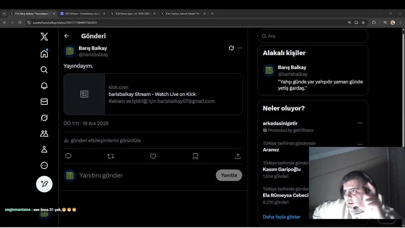Click Daha fazla göster link
The width and height of the screenshot is (405, 228).
(282, 217)
